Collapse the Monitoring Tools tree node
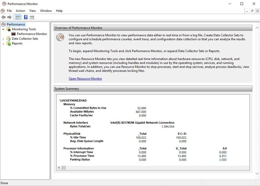This screenshot has height=186, width=260. (3, 29)
